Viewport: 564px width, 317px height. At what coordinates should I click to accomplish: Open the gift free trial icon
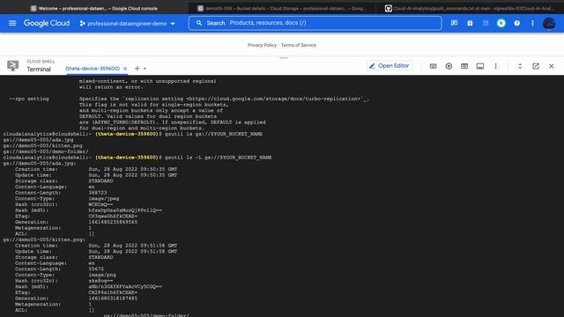pos(470,24)
